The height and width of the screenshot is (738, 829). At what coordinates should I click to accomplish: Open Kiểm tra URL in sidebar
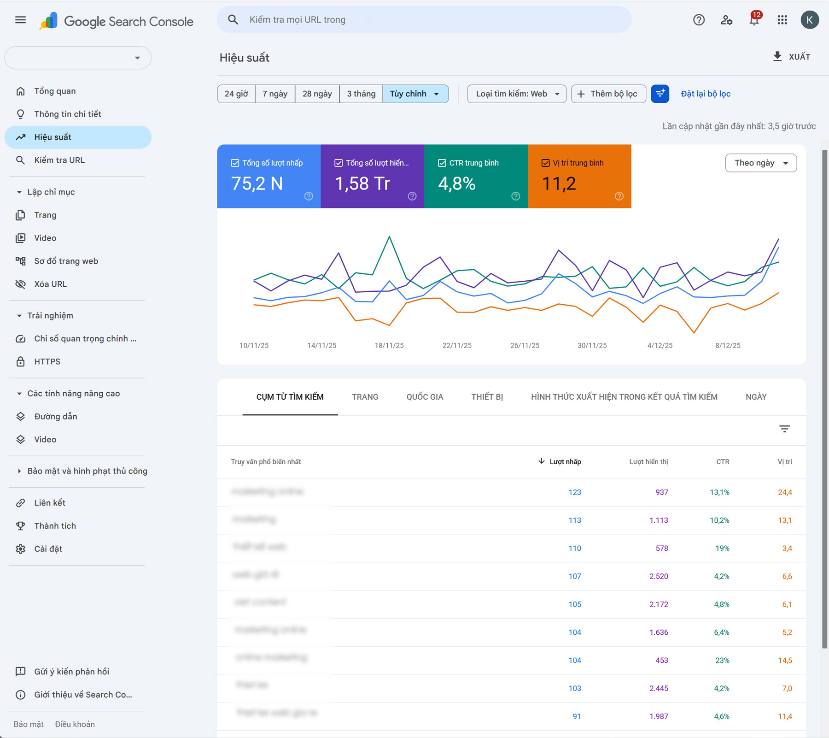tap(78, 160)
